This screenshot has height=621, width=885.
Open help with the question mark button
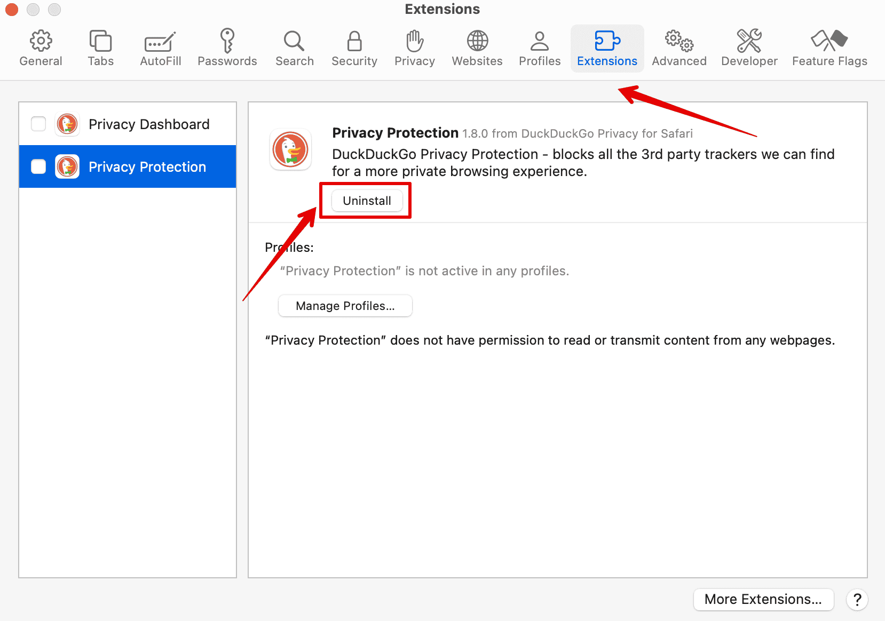tap(857, 599)
